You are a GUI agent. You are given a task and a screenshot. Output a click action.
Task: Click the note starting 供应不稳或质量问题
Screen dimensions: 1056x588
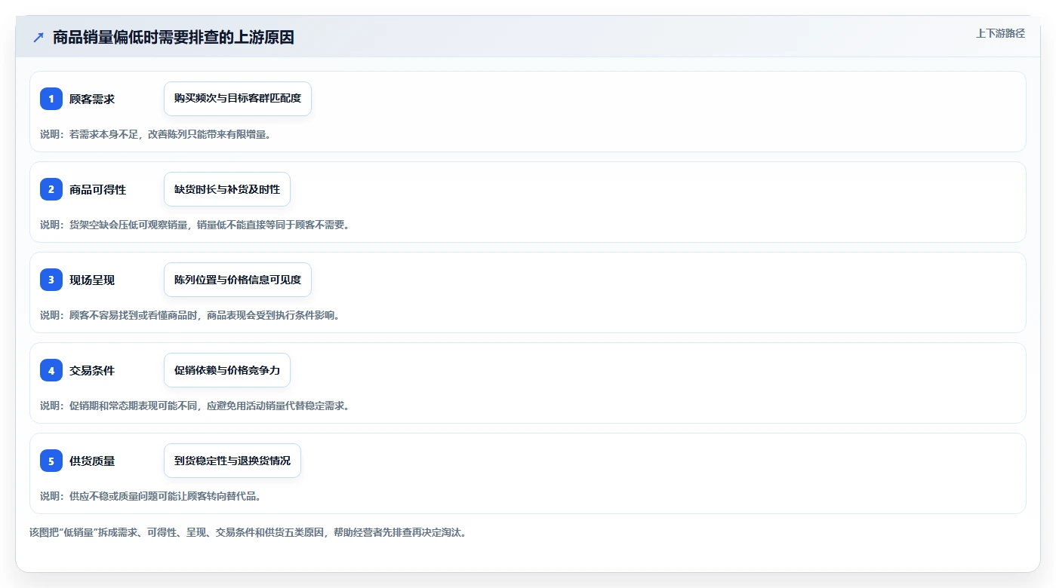pos(150,496)
